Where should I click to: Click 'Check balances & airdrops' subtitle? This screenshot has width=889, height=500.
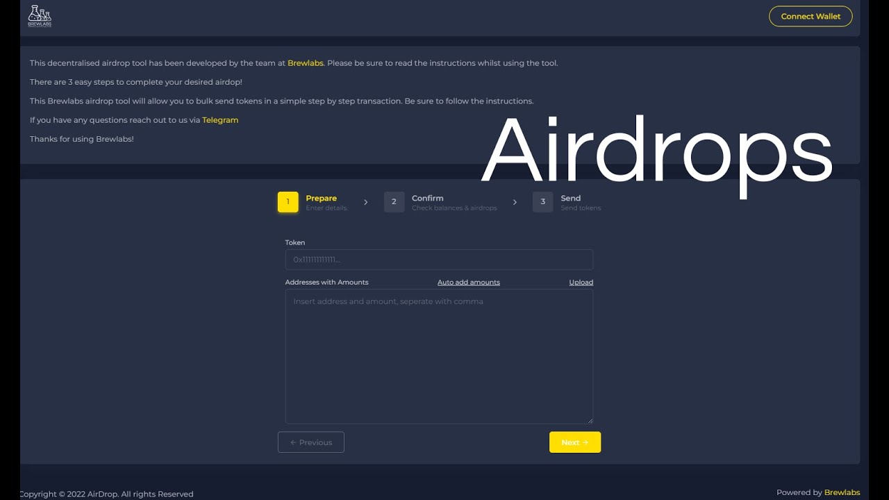[x=454, y=208]
